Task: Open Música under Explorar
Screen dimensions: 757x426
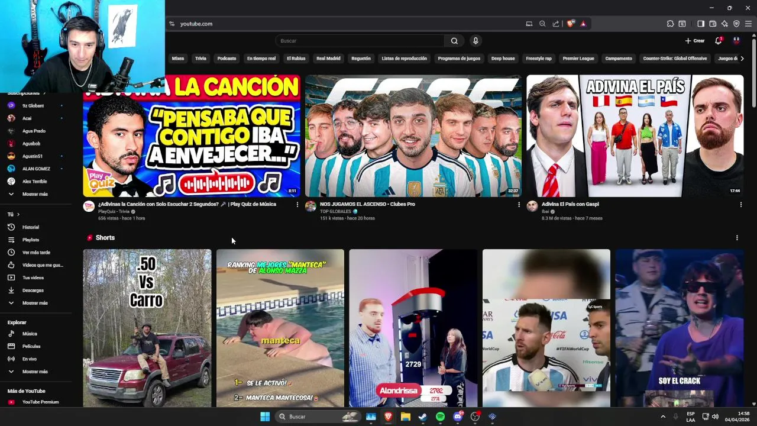Action: [x=35, y=334]
